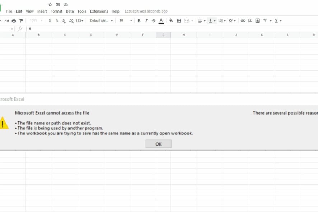Create a filter
The image size is (318, 212).
click(x=265, y=20)
